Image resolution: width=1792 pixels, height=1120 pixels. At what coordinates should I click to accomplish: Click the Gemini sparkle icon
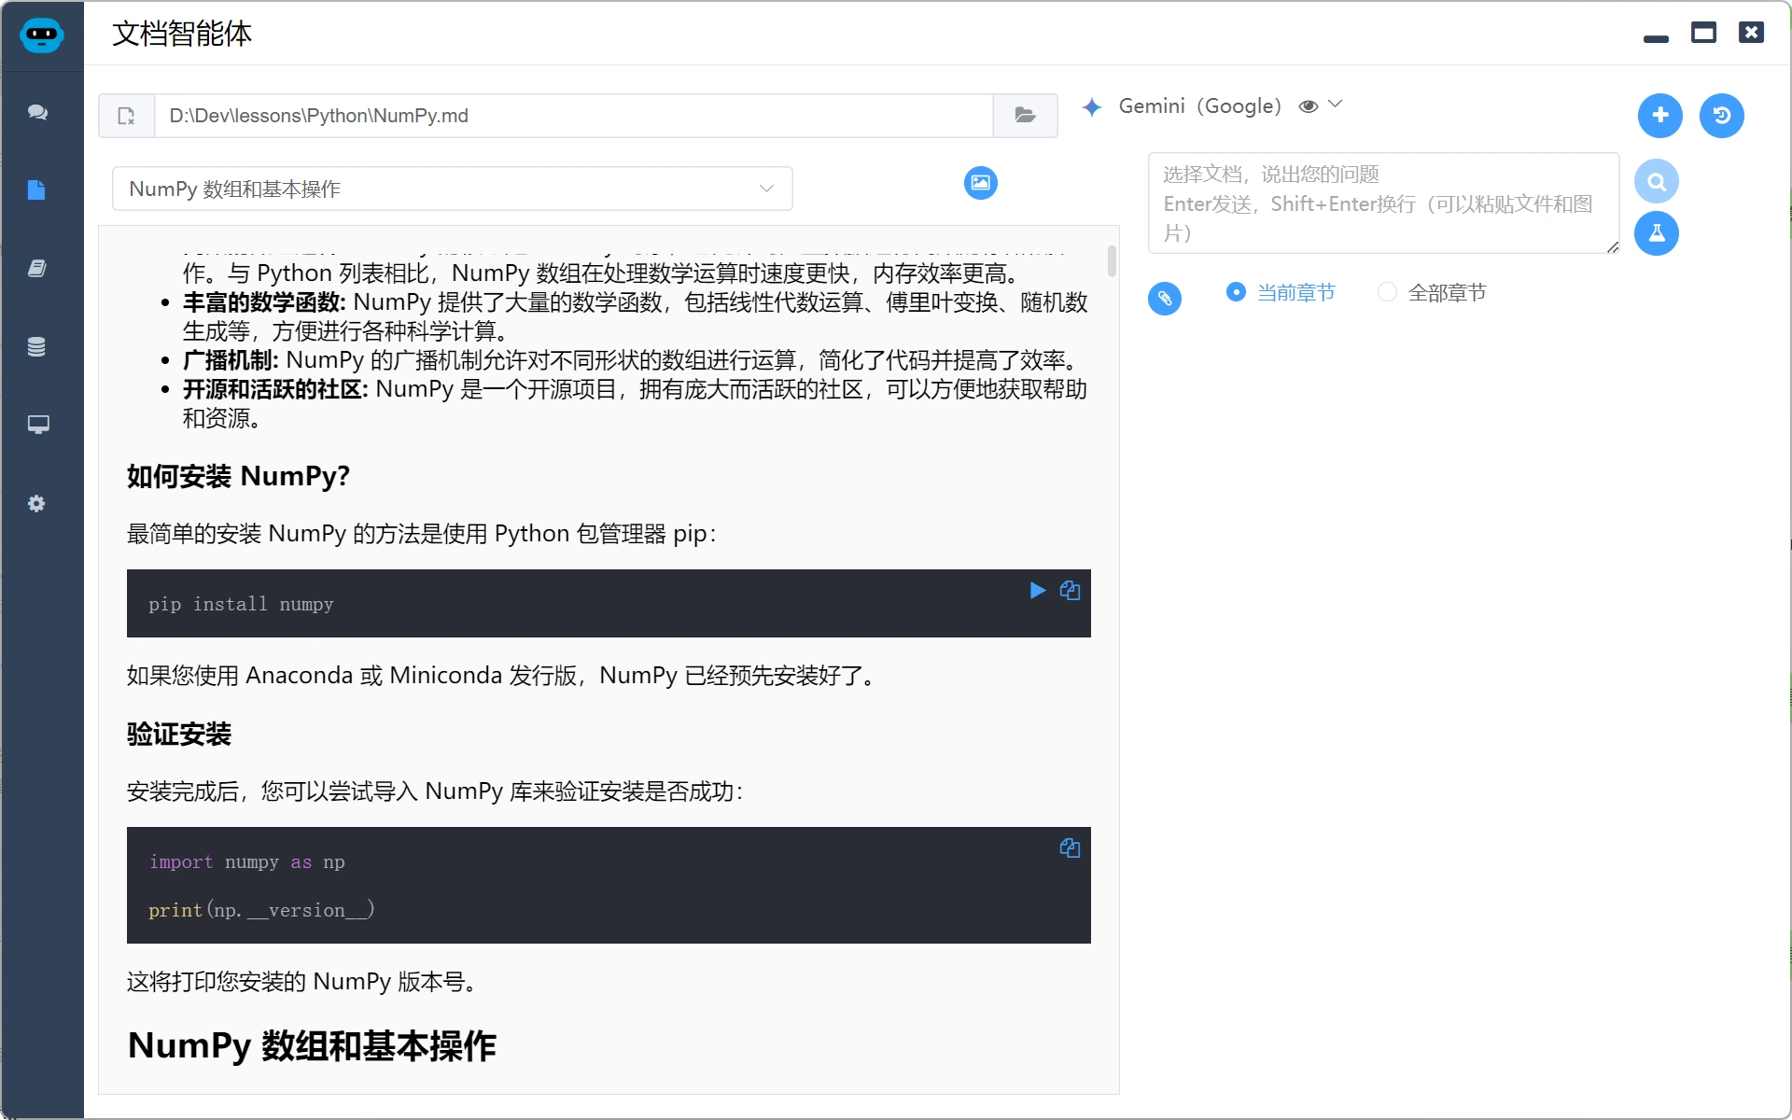(1091, 107)
